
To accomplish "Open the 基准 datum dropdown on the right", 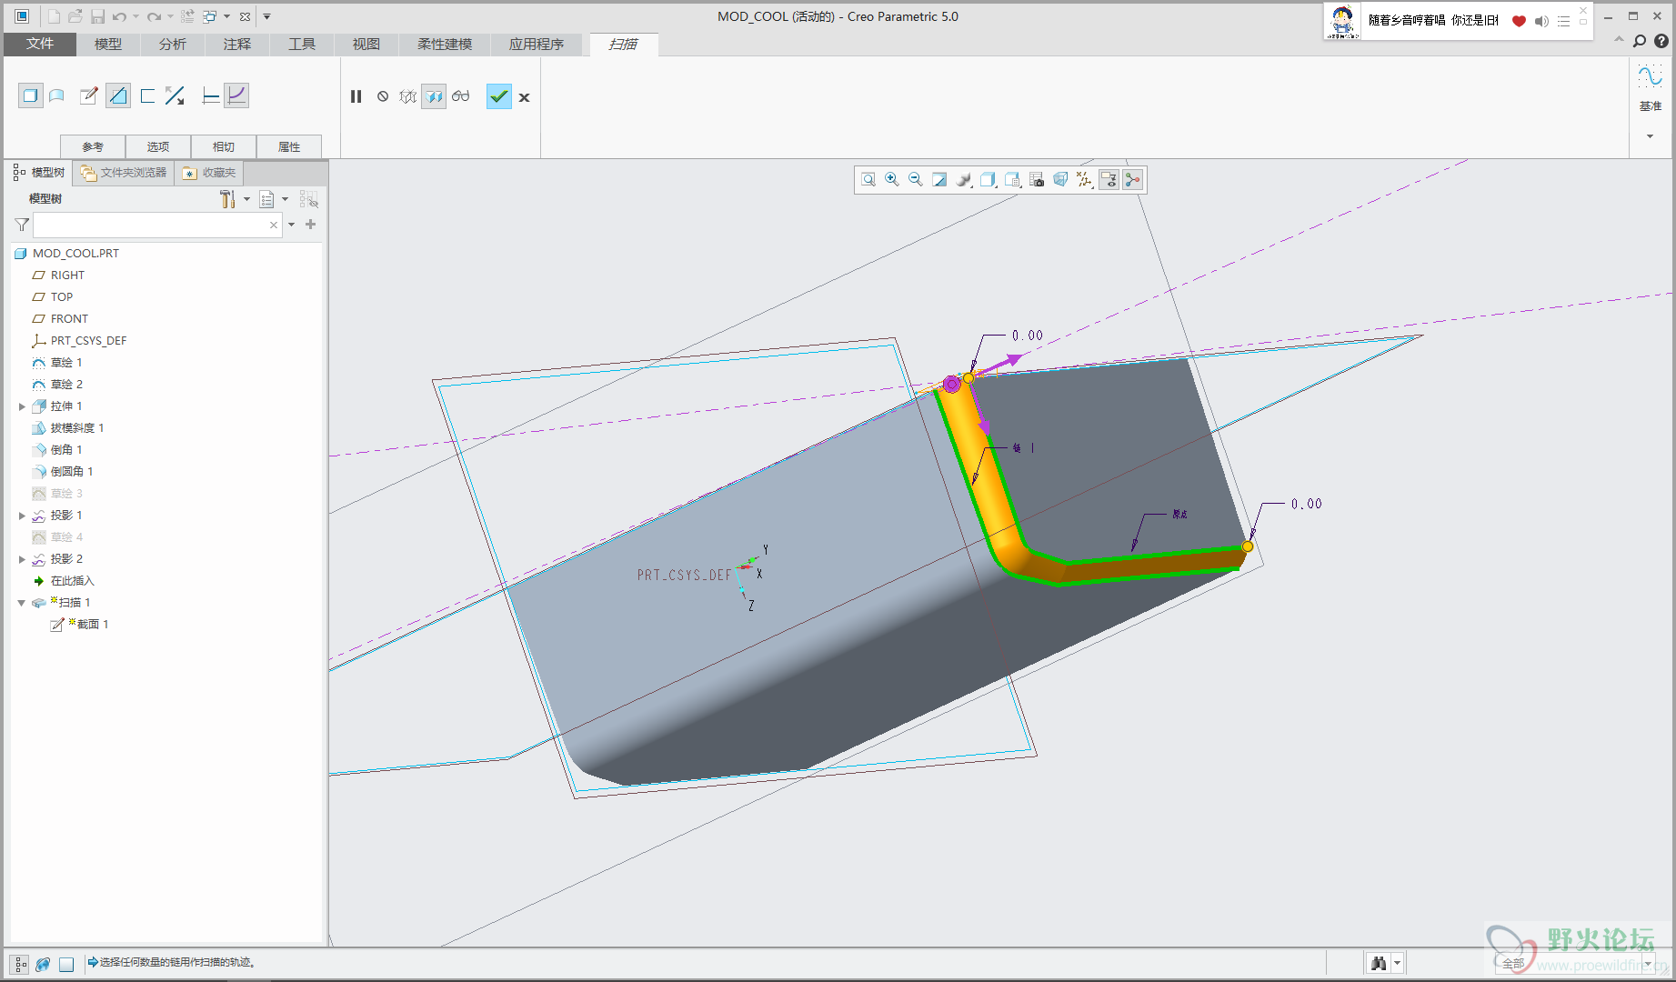I will (x=1650, y=136).
